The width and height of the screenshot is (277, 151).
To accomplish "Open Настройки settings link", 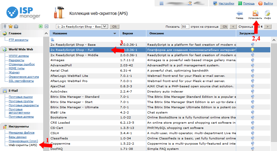I will 226,3.
